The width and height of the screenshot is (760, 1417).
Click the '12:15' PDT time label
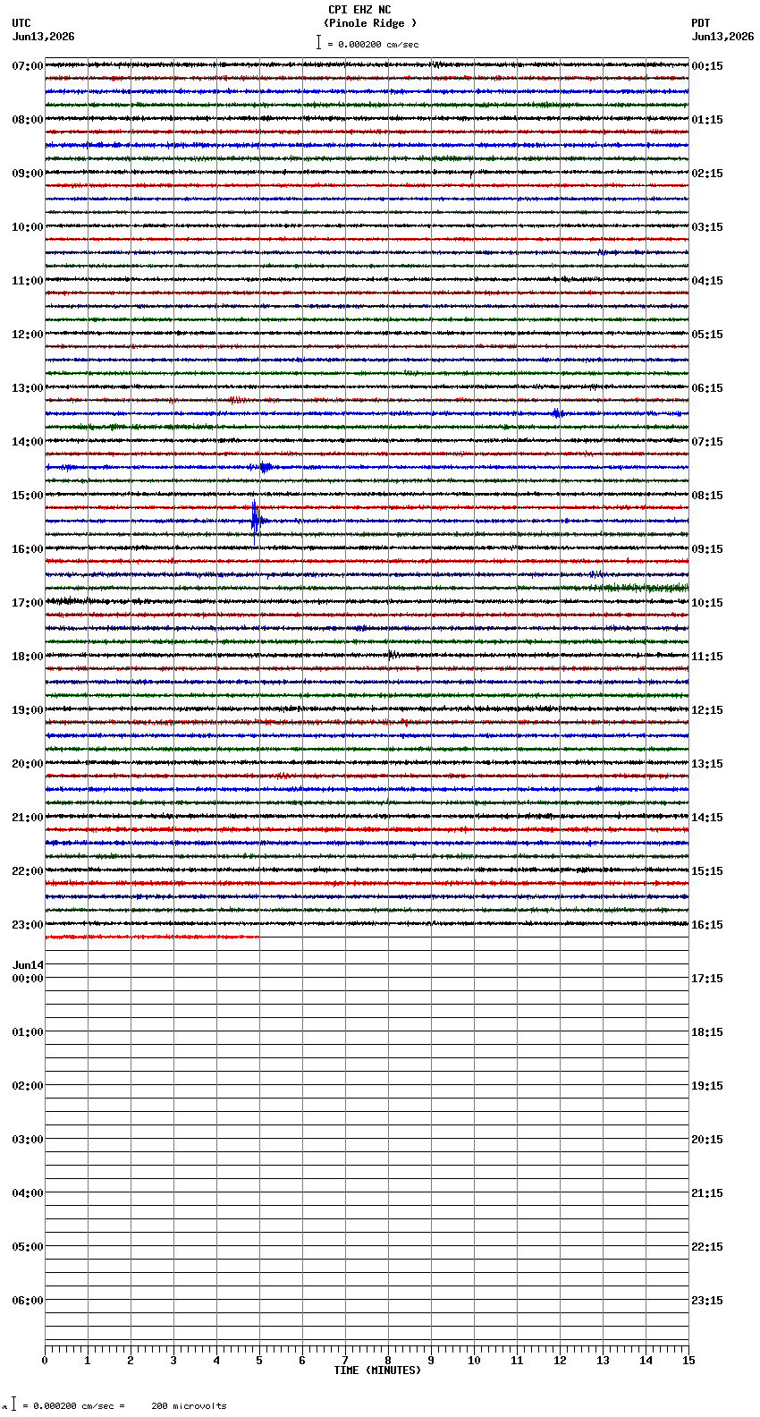[707, 710]
